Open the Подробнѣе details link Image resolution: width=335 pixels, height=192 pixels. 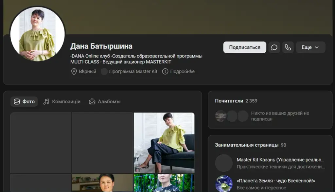[x=182, y=72]
